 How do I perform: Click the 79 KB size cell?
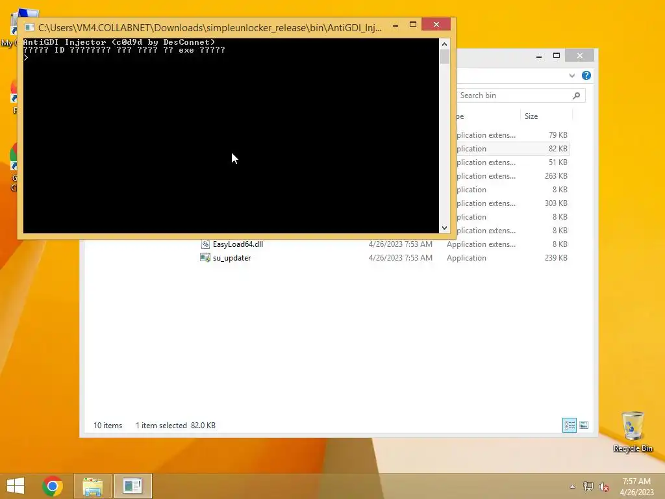pos(558,135)
